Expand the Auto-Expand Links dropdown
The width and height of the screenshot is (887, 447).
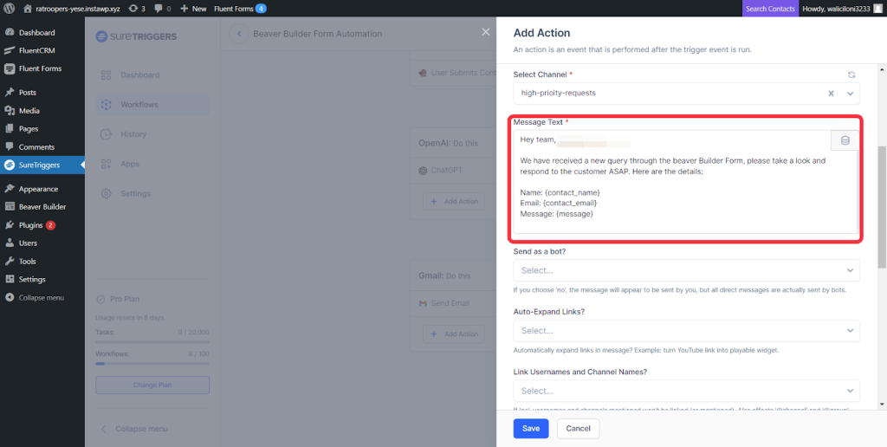coord(686,330)
